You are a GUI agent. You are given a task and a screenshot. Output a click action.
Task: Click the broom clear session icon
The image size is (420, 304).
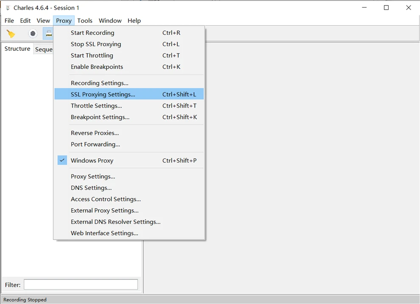11,34
